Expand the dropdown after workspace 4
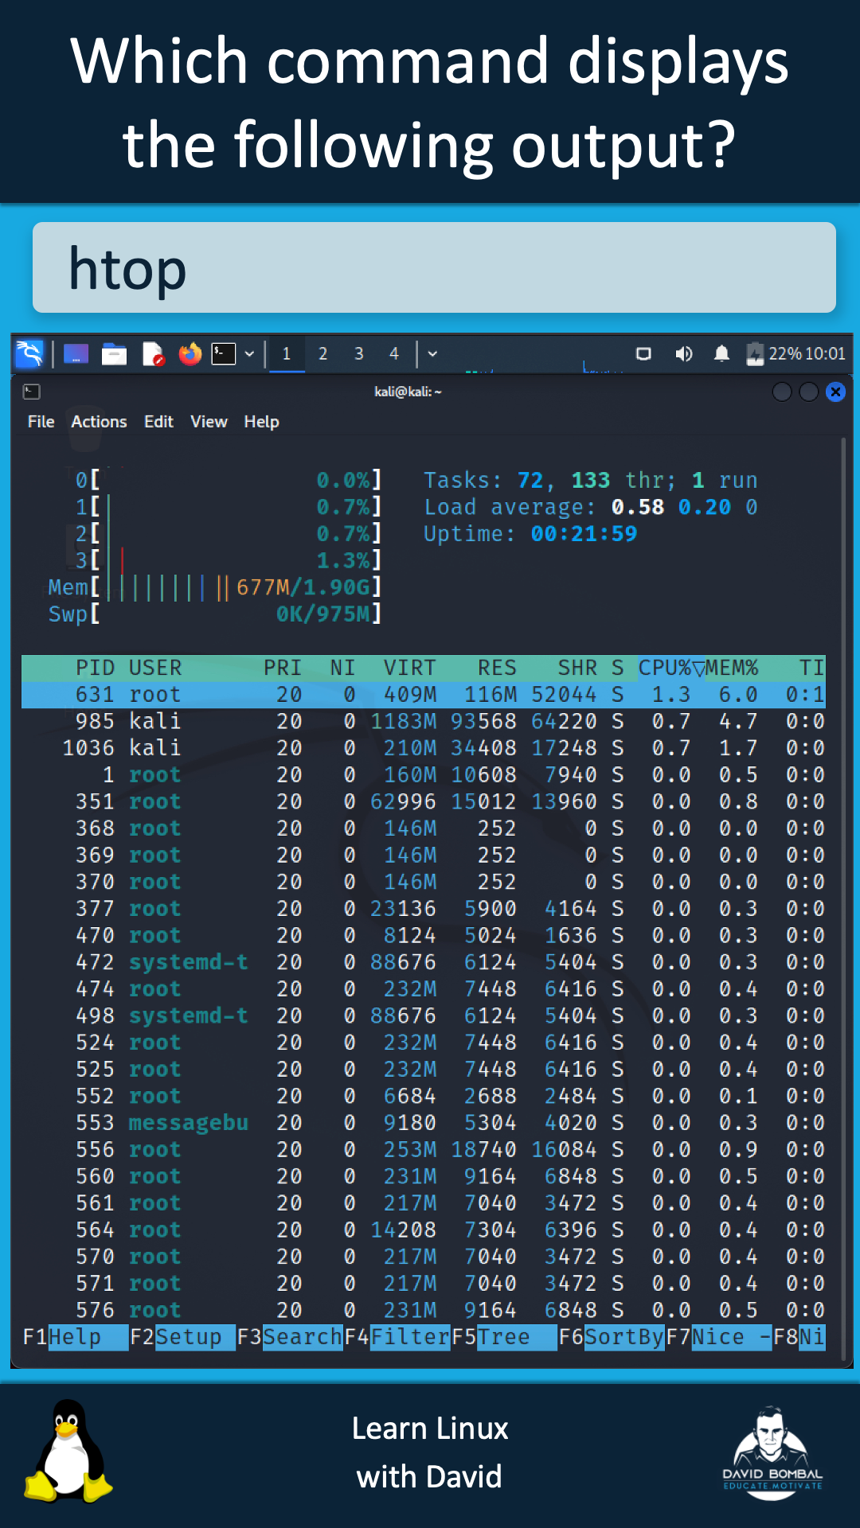This screenshot has height=1528, width=860. (x=432, y=353)
